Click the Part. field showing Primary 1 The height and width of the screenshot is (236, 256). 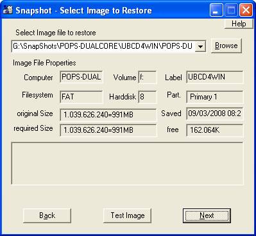click(x=215, y=97)
